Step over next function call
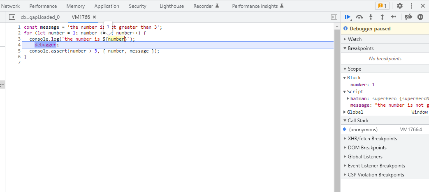Image resolution: width=429 pixels, height=192 pixels. coord(359,17)
